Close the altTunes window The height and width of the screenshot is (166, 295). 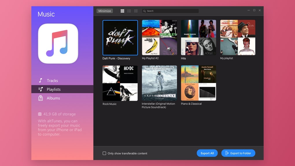click(260, 10)
